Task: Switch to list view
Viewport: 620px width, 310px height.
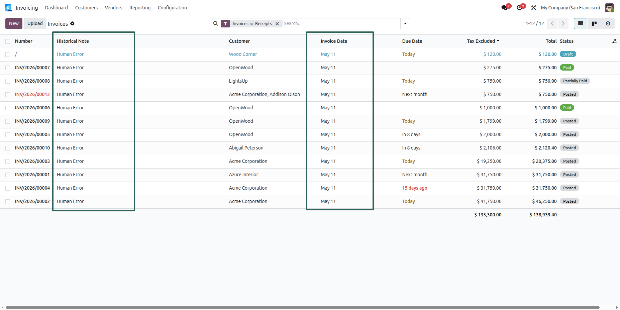Action: pos(581,23)
